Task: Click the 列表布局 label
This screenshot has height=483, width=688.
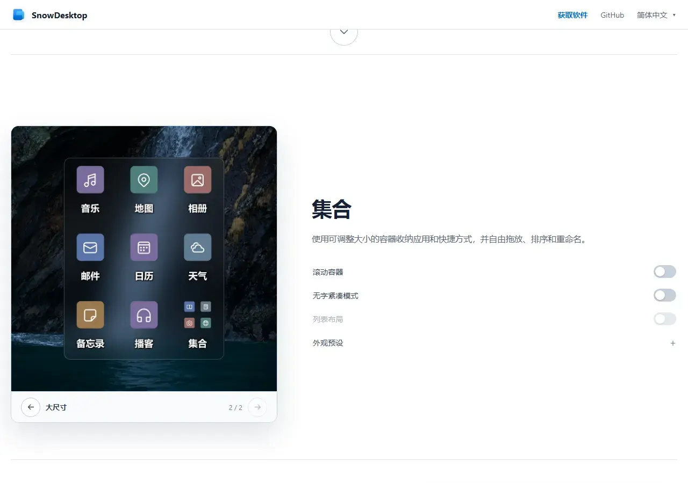Action: point(328,319)
